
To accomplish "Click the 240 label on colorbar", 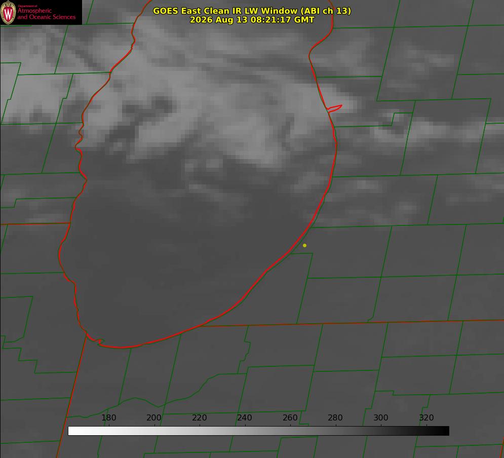I will [245, 417].
